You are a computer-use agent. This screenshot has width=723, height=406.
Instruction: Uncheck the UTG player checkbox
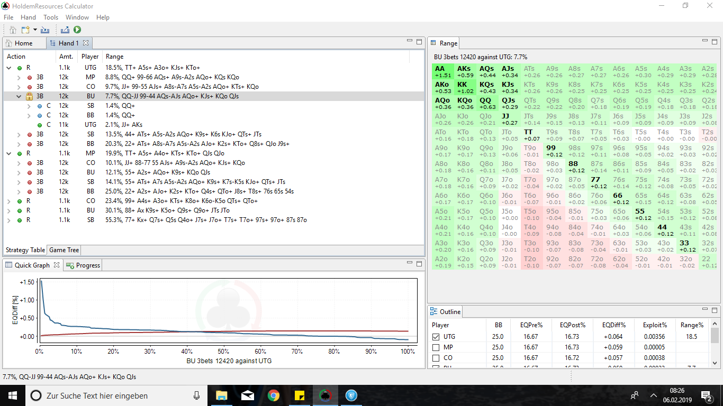click(436, 337)
